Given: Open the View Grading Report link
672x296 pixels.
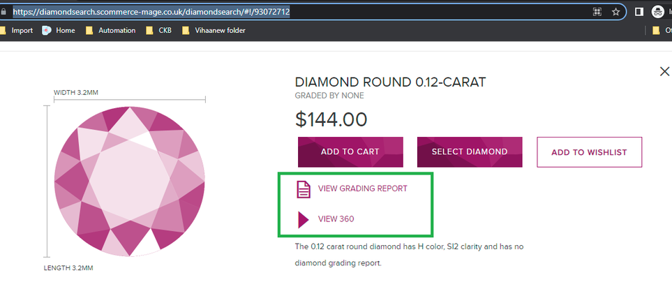Looking at the screenshot, I should tap(362, 188).
